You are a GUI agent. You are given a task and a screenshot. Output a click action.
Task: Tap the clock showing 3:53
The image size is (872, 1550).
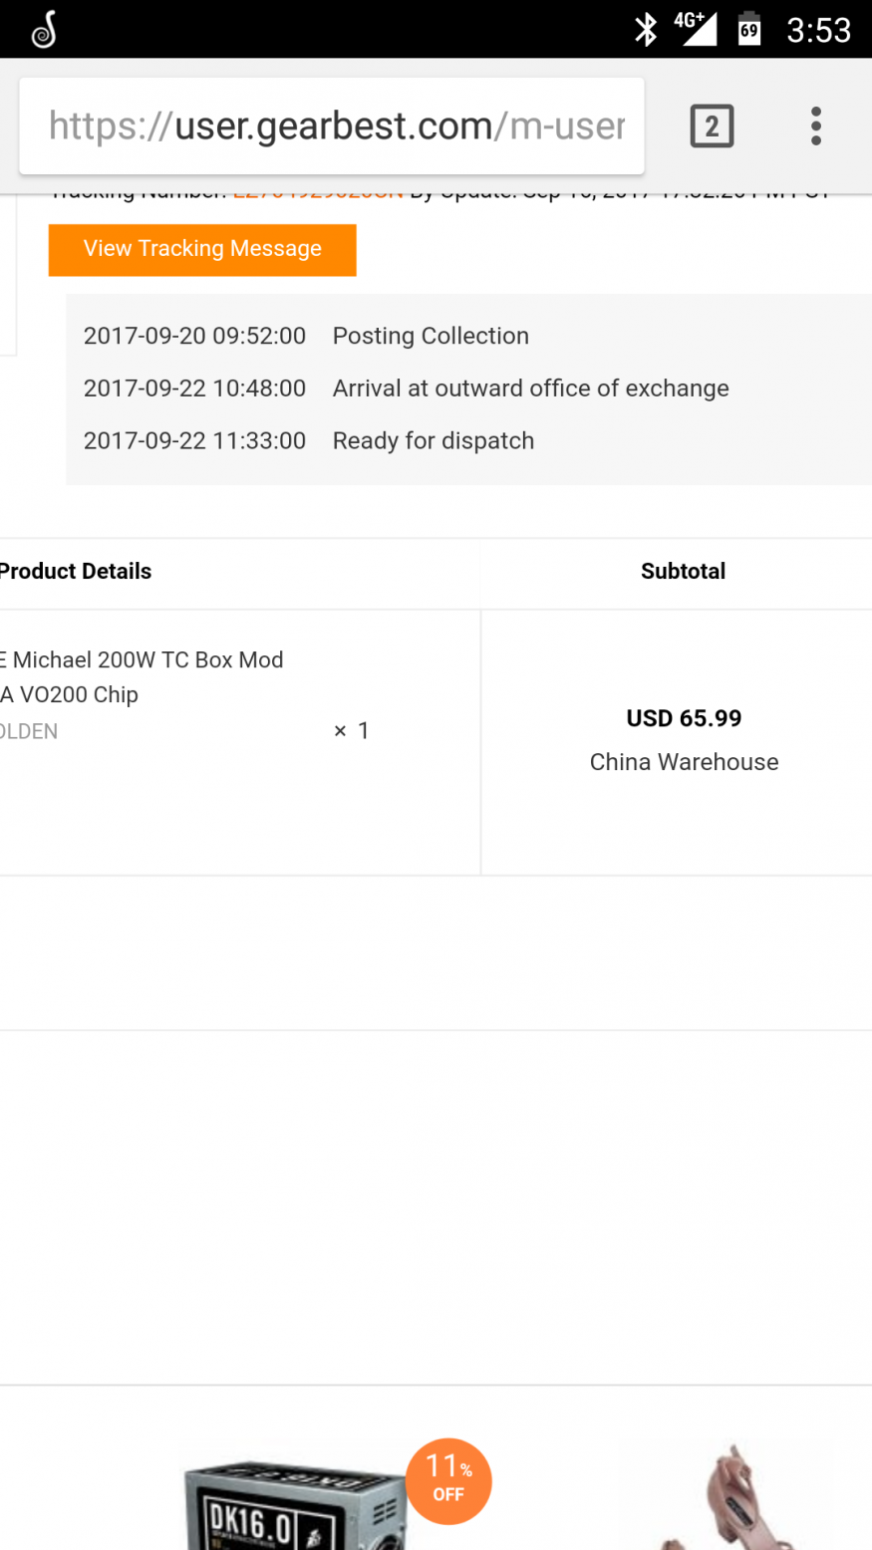point(818,30)
